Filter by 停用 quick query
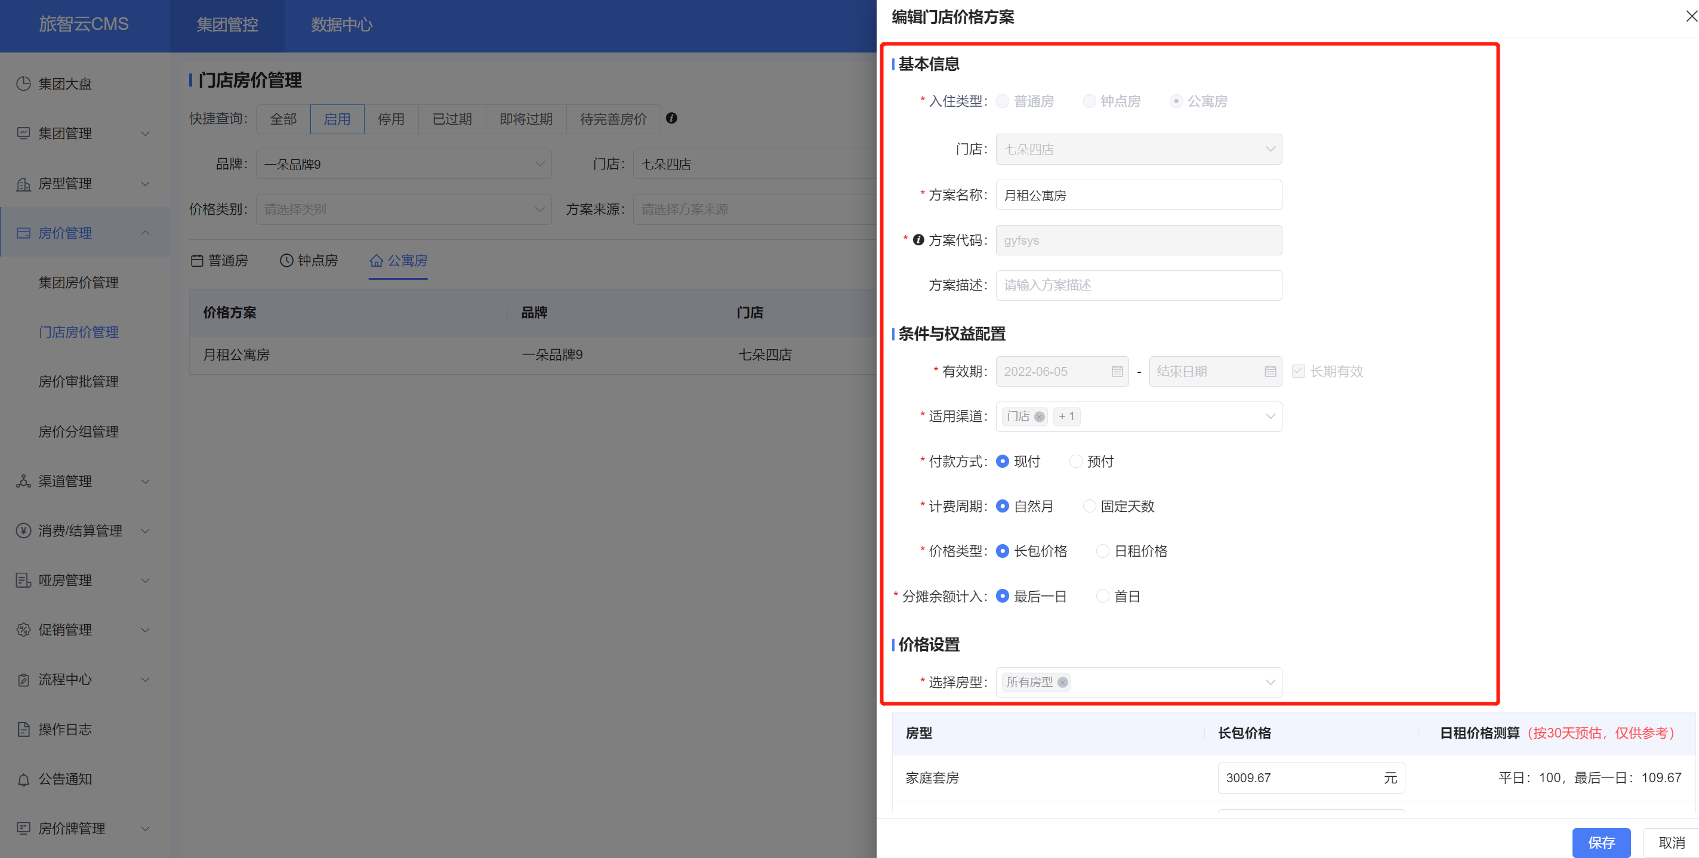Viewport: 1699px width, 858px height. [391, 119]
